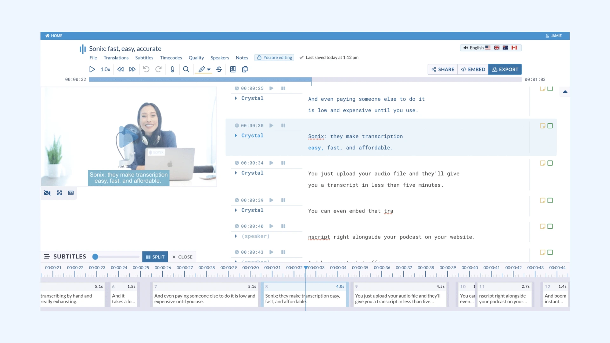Open the JAMIE user account menu
Viewport: 610px width, 343px height.
(553, 36)
